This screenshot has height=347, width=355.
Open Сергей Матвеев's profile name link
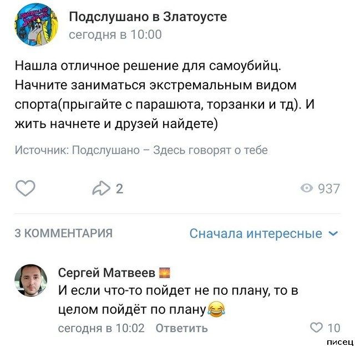coord(106,272)
